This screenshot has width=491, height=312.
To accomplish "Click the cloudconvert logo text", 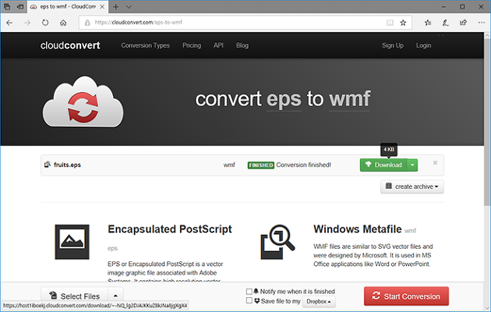I will pos(70,45).
